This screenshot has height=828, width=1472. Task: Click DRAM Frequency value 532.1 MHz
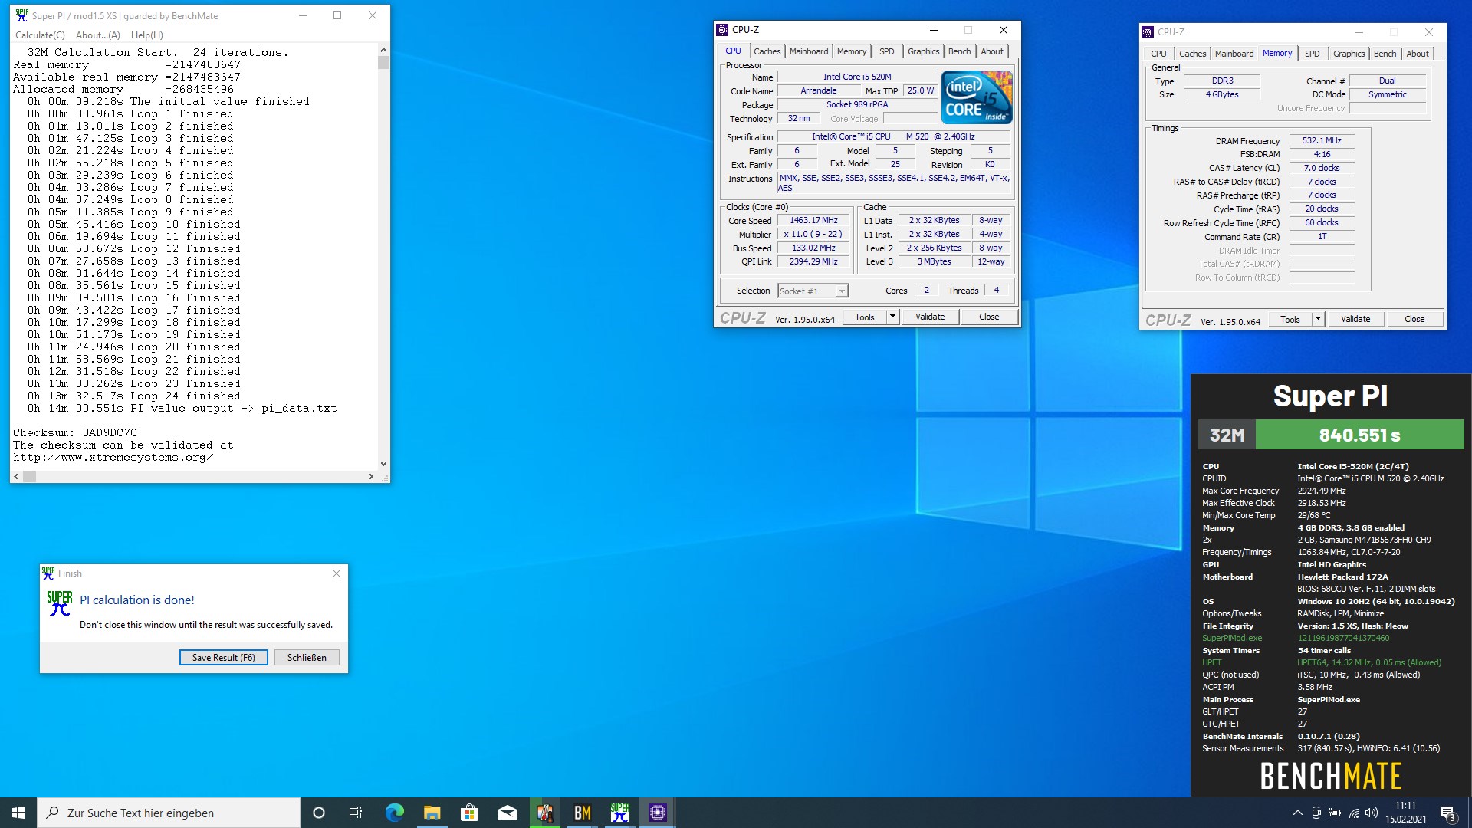point(1322,140)
